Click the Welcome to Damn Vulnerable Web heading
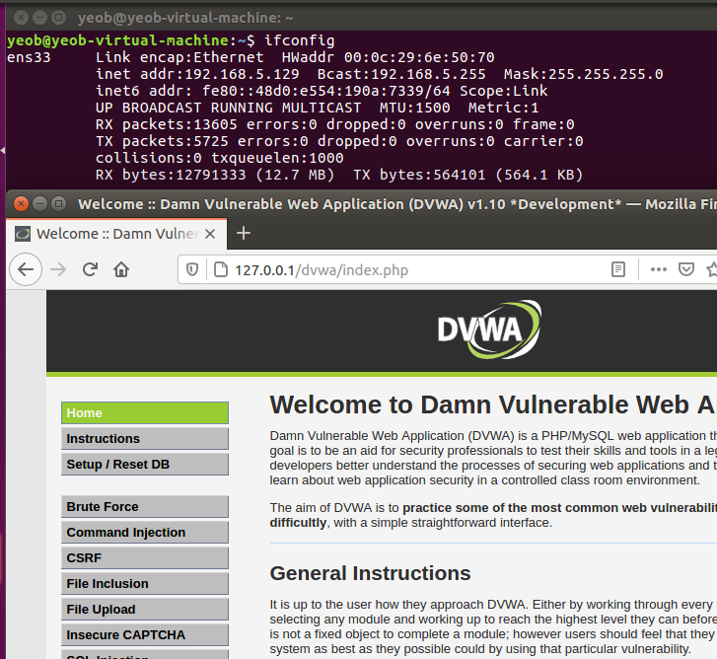The width and height of the screenshot is (717, 659). [x=493, y=404]
